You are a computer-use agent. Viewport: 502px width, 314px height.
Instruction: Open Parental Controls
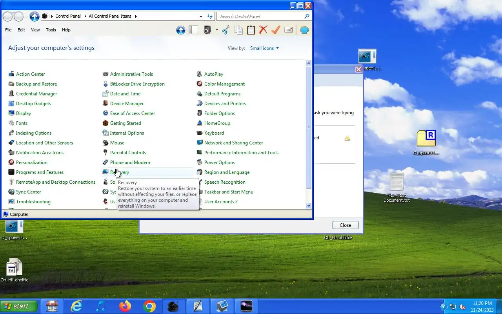128,153
